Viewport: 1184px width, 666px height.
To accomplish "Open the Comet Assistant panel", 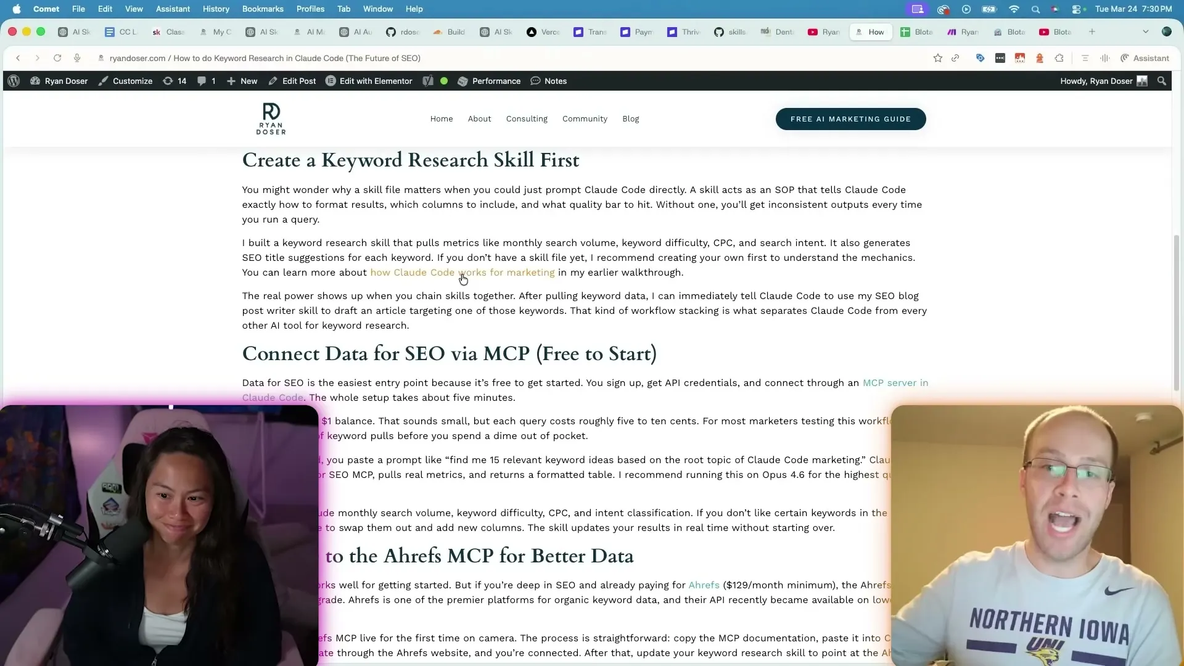I will [1145, 58].
